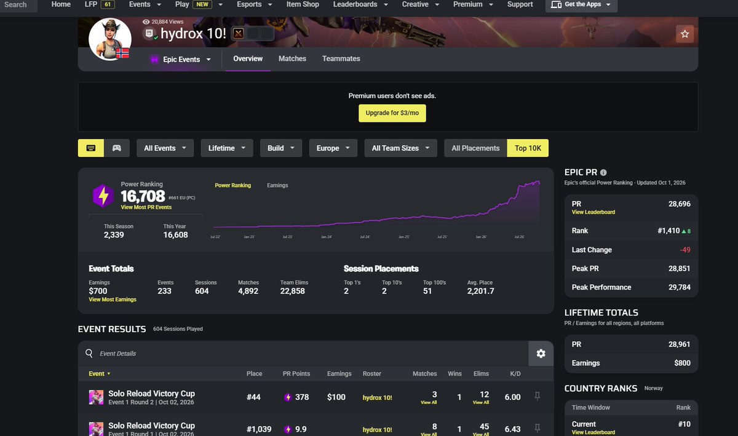This screenshot has width=738, height=436.
Task: Click View Leaderboard under Epic PR
Action: tap(593, 212)
